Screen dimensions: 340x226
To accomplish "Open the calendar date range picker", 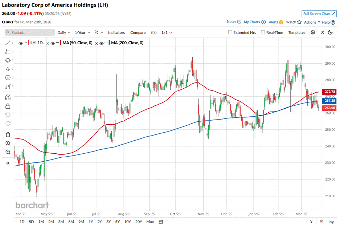I will (161, 222).
